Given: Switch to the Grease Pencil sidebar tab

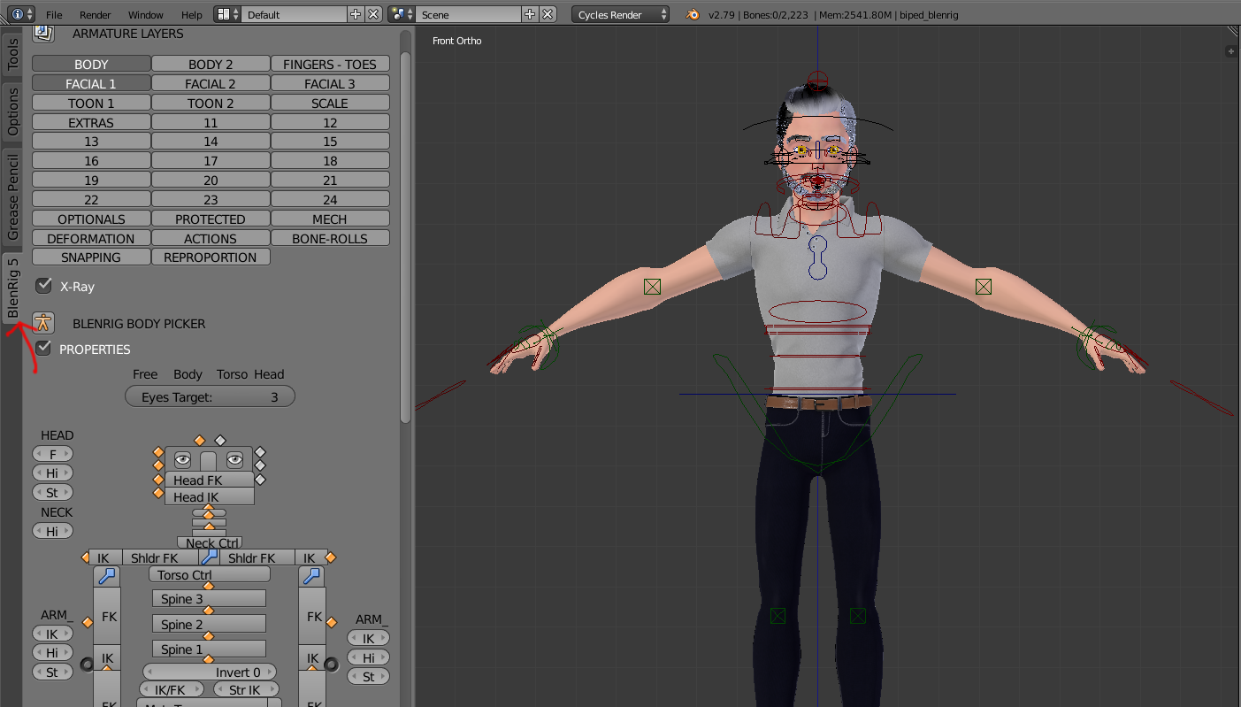Looking at the screenshot, I should (x=12, y=193).
